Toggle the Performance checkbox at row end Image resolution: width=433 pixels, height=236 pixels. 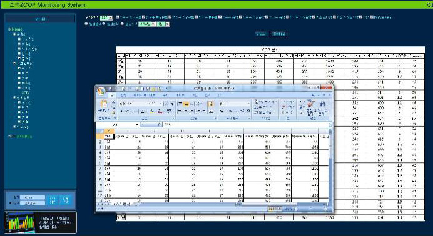click(x=372, y=17)
